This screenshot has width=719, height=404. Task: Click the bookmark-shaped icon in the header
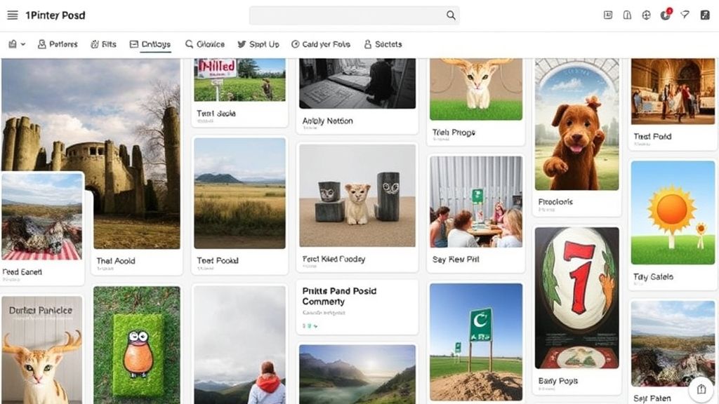[x=627, y=15]
